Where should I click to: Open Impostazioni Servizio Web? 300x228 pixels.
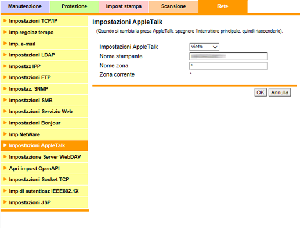point(44,112)
